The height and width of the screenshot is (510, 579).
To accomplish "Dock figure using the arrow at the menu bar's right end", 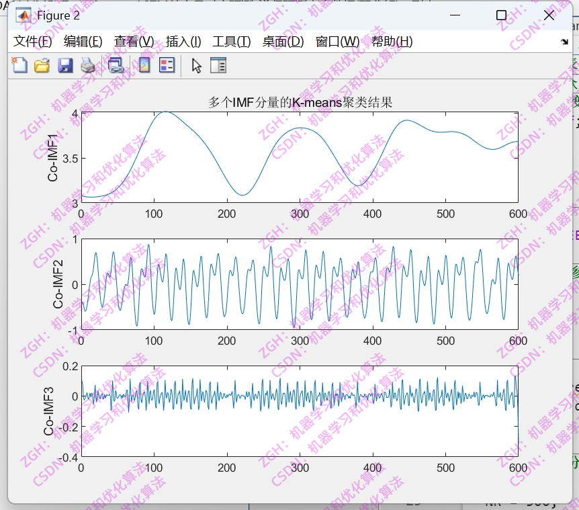I will (x=565, y=42).
